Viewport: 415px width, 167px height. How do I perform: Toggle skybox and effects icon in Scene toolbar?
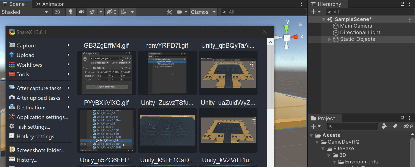pos(92,12)
